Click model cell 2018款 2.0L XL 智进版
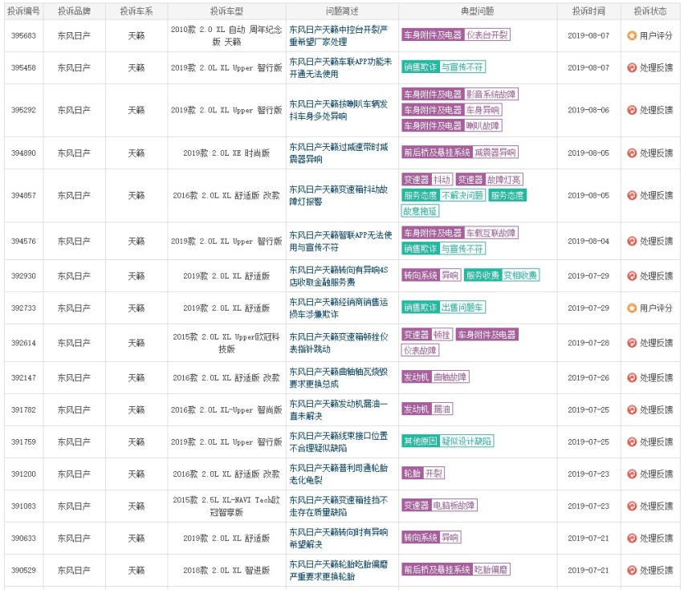Image resolution: width=684 pixels, height=590 pixels. (x=226, y=571)
